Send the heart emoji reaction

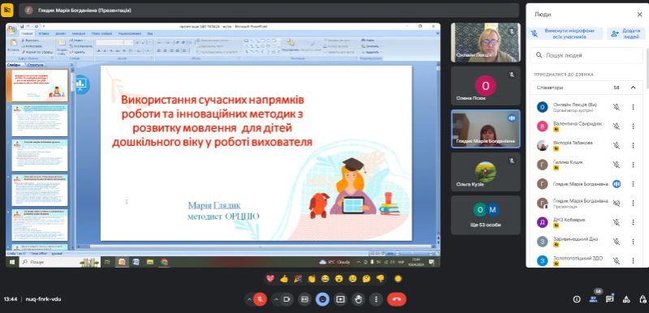[x=270, y=279]
